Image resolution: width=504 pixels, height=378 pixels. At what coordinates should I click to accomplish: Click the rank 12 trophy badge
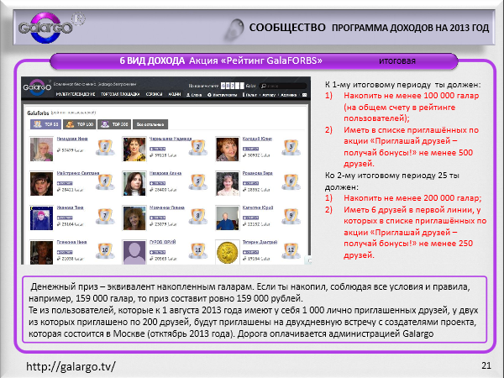(291, 250)
